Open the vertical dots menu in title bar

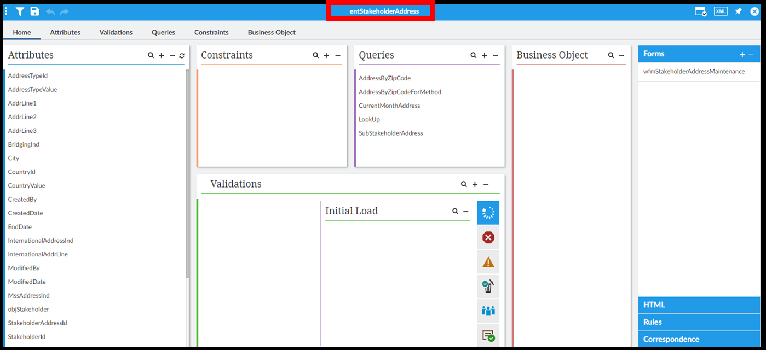click(6, 11)
